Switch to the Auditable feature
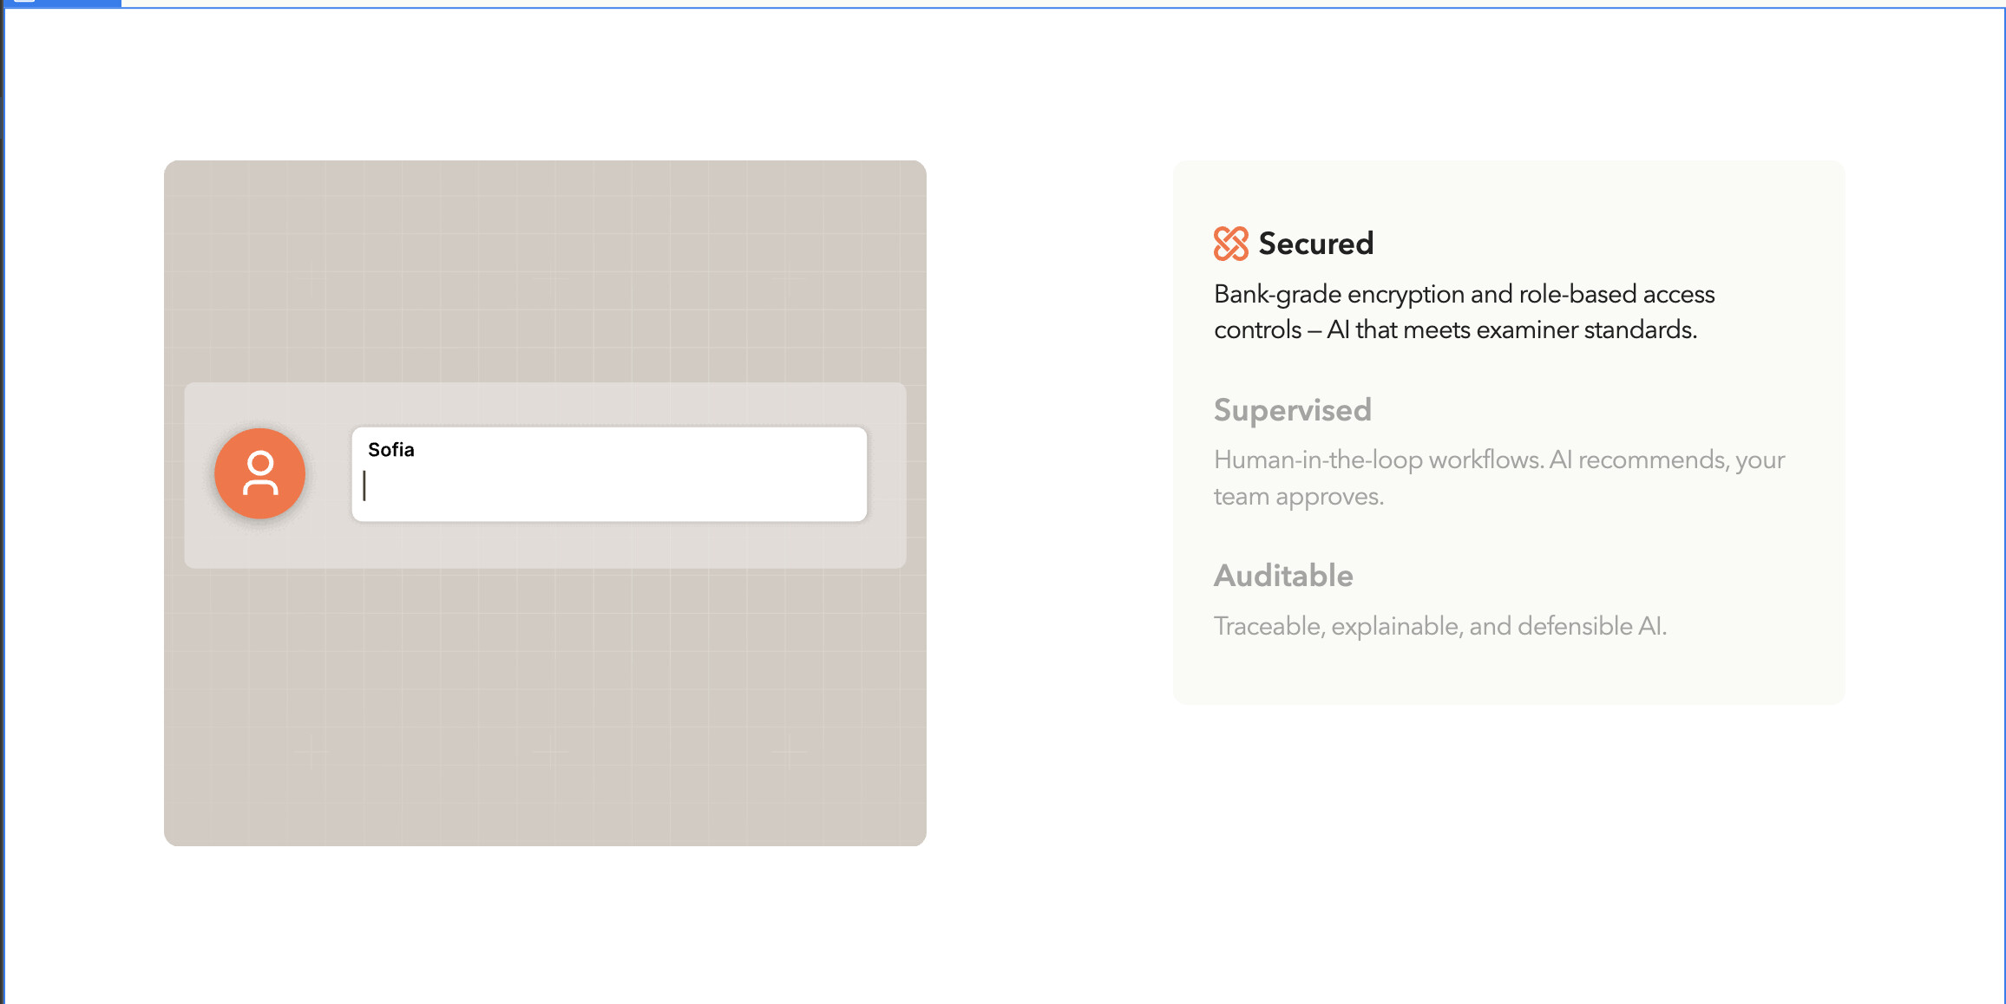2006x1004 pixels. tap(1282, 576)
